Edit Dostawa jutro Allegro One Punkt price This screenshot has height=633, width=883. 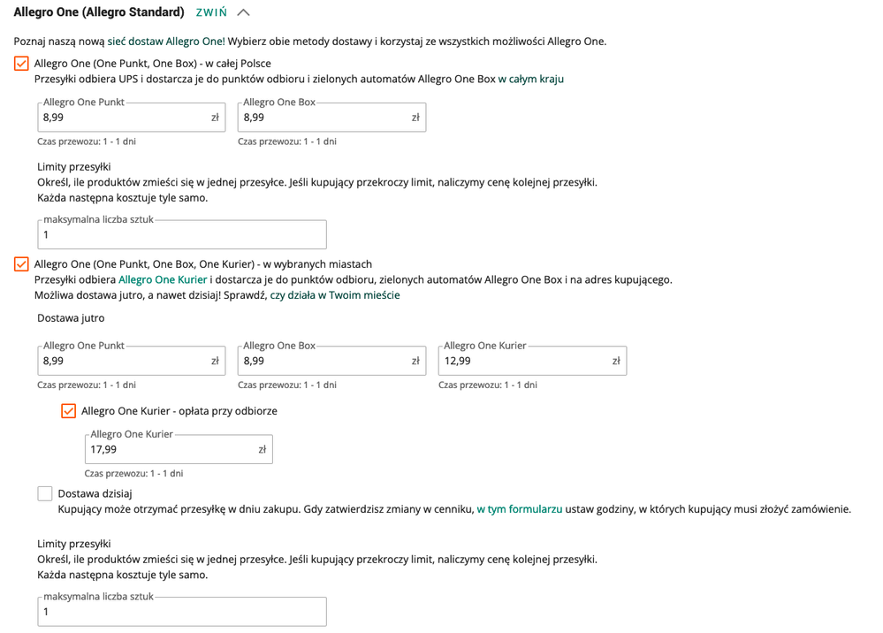click(x=132, y=361)
